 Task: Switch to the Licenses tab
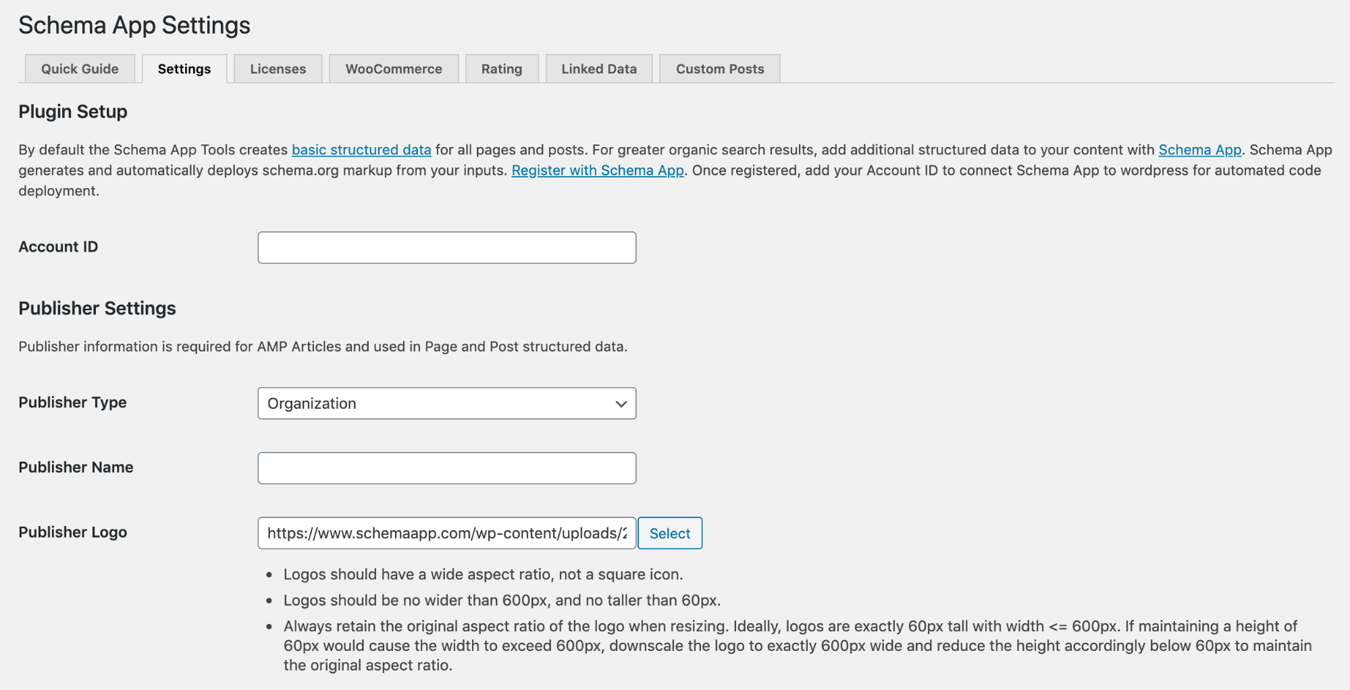point(278,69)
